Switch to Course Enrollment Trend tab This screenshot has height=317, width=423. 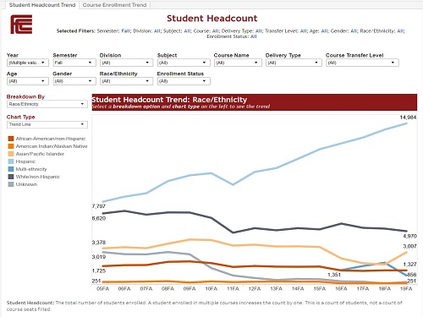pyautogui.click(x=114, y=5)
